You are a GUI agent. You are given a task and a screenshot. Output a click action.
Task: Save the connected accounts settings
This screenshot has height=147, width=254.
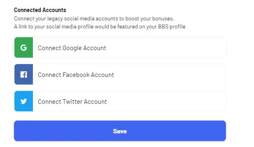120,131
